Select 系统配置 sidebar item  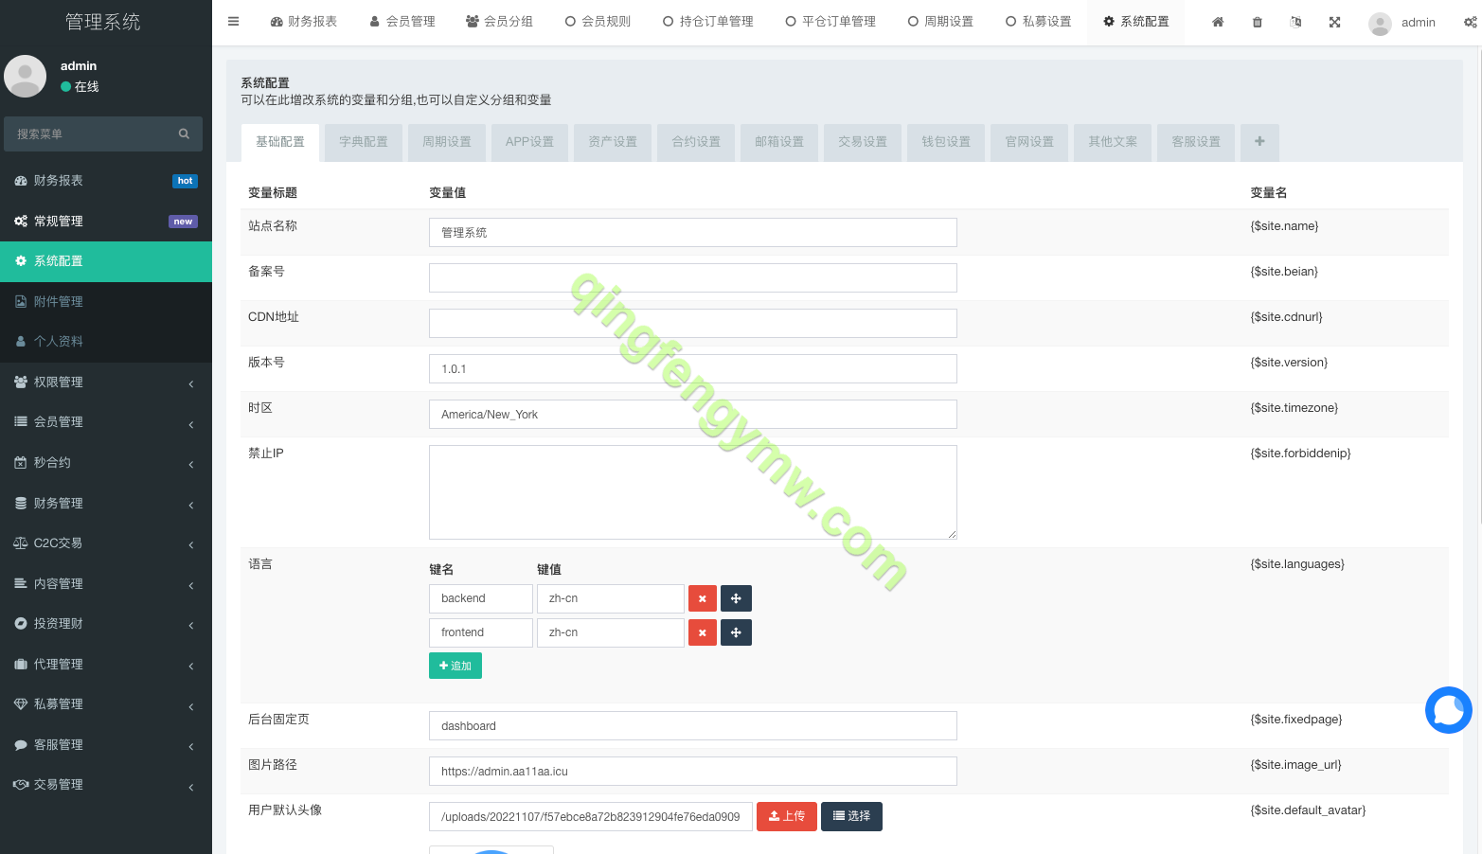(x=106, y=261)
